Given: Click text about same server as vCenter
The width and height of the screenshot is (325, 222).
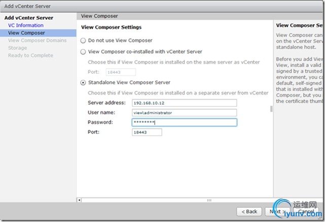Looking at the screenshot, I should (174, 62).
